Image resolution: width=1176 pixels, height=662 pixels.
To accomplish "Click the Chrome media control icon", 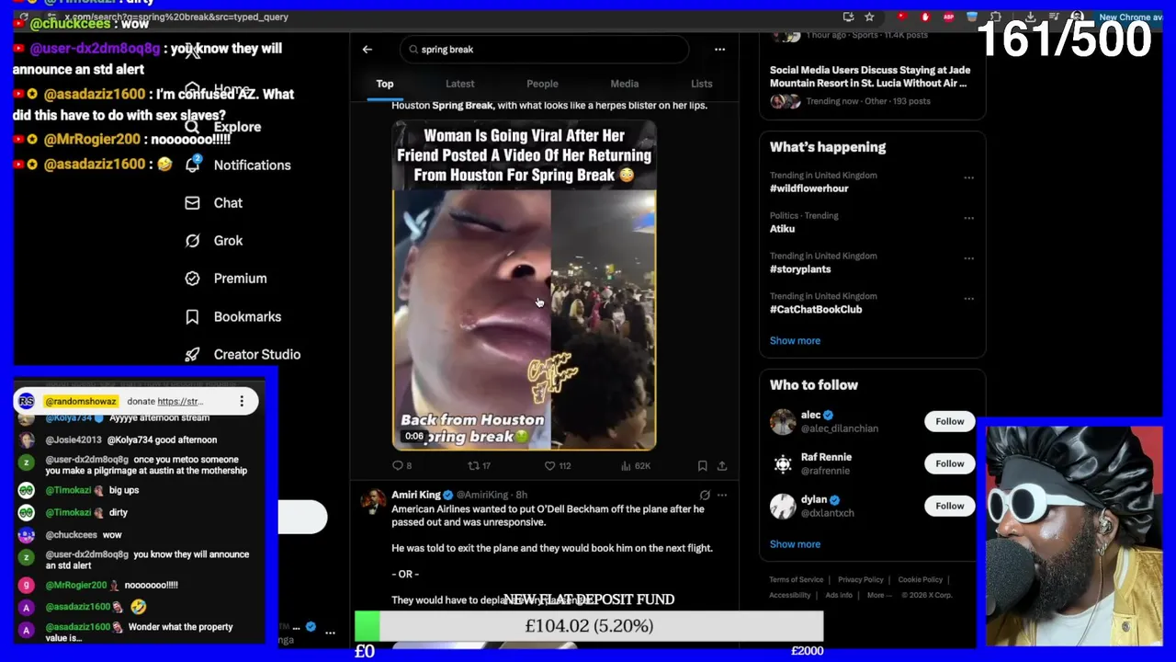I will (1053, 17).
